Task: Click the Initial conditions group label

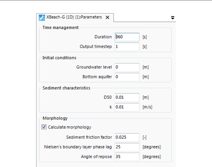Action: pyautogui.click(x=59, y=58)
